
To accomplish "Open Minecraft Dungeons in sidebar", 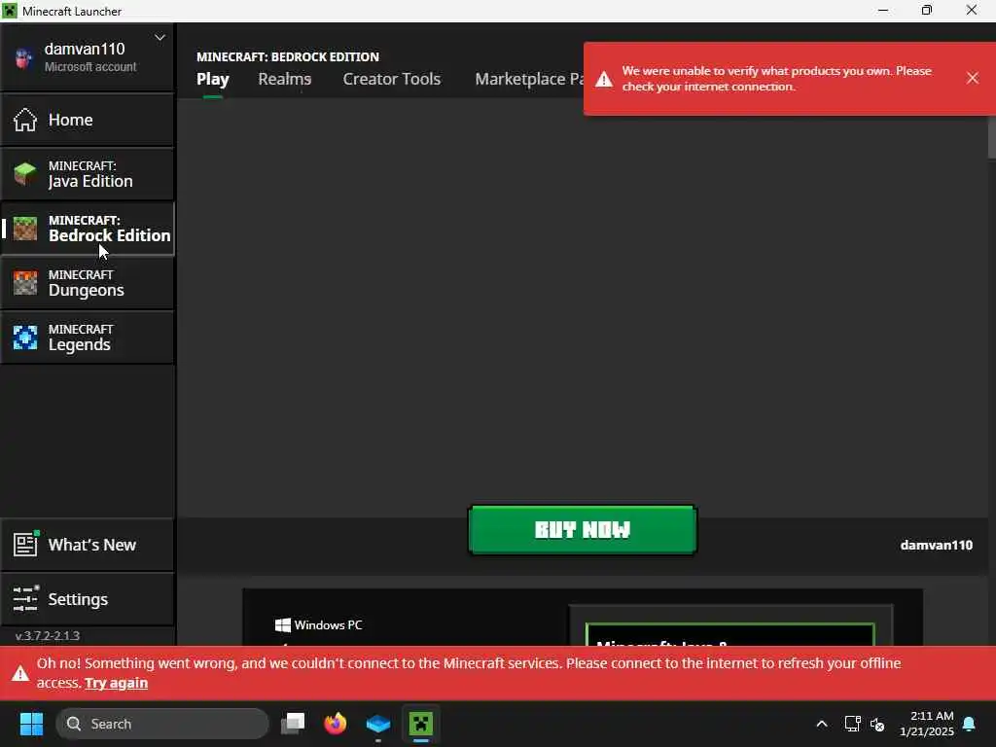I will click(87, 283).
